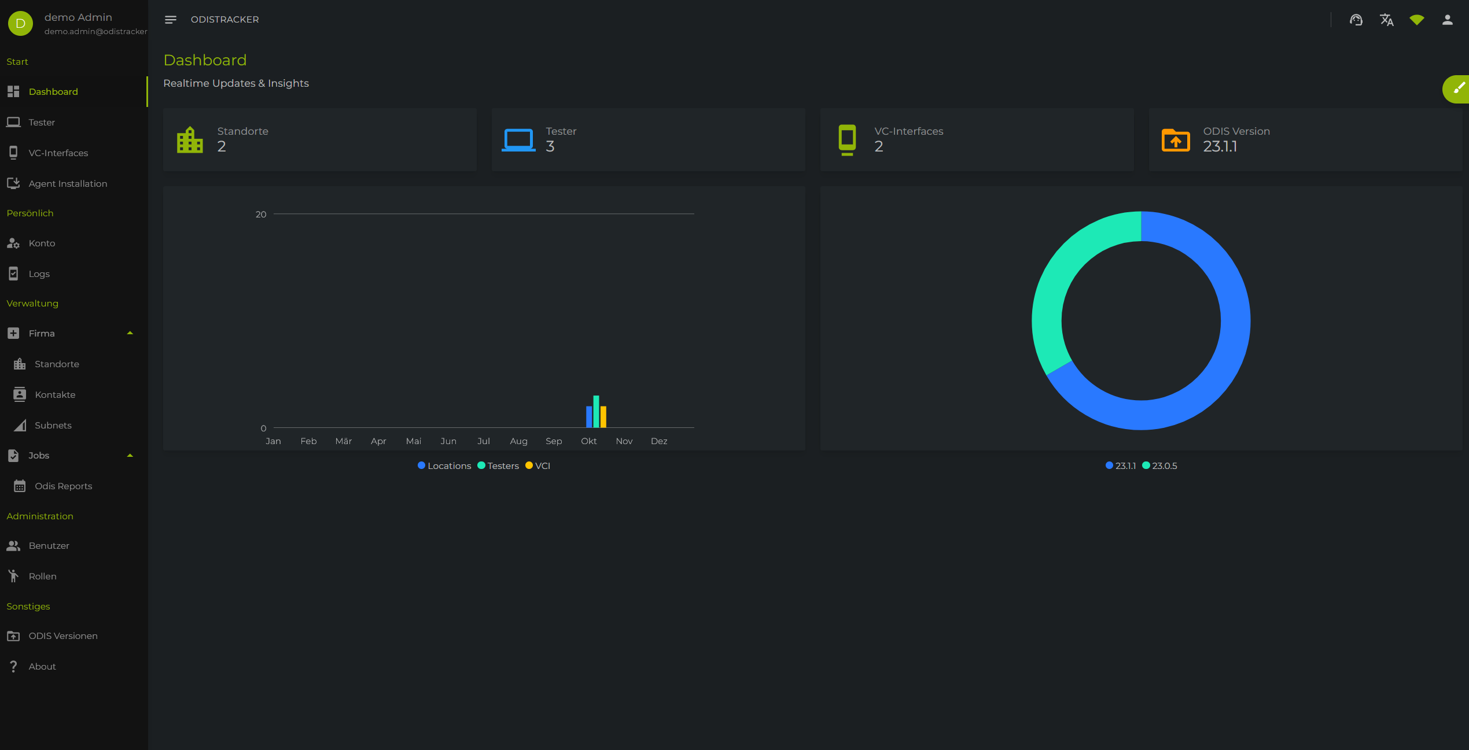Click the Logs clipboard icon
1469x750 pixels.
click(13, 274)
